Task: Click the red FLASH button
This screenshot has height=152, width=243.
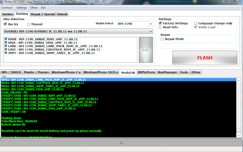Action: tap(205, 58)
